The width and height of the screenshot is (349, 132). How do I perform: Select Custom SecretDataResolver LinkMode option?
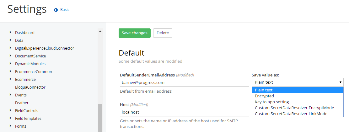[x=291, y=114]
